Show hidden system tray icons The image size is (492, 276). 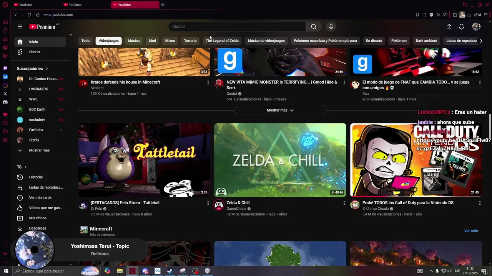[x=431, y=271]
